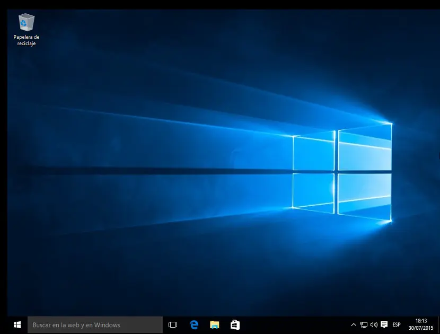Viewport: 440px width, 334px height.
Task: Launch Microsoft Edge from the taskbar
Action: tap(194, 325)
